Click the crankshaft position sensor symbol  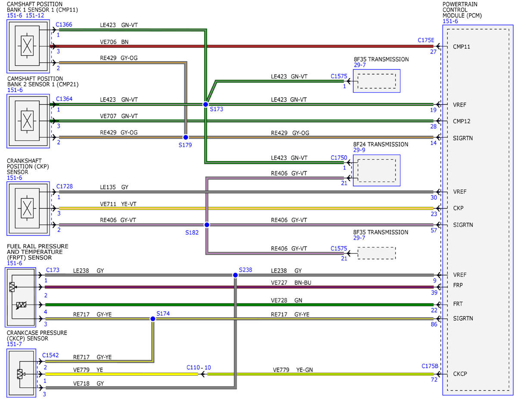[x=28, y=208]
